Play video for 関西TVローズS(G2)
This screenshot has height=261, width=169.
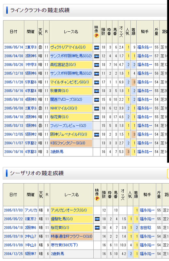[x=97, y=100]
